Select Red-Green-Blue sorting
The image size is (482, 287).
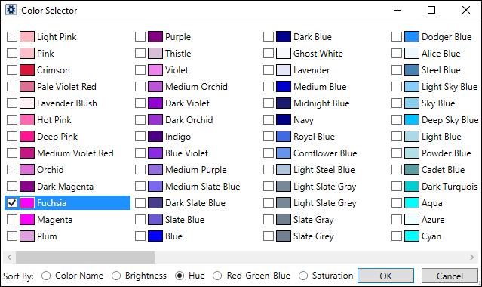point(217,276)
